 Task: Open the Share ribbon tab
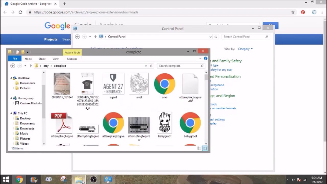point(42,59)
